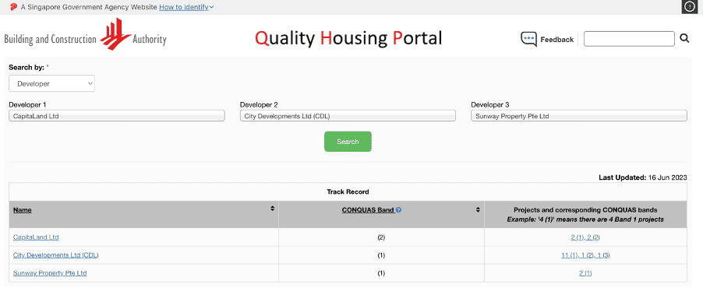This screenshot has width=703, height=288.
Task: Click the Building and Construction Authority logo
Action: click(85, 35)
